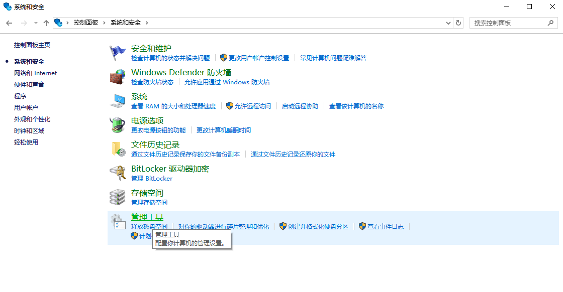The width and height of the screenshot is (563, 292).
Task: Select 控制面板 breadcrumb item
Action: coord(86,23)
